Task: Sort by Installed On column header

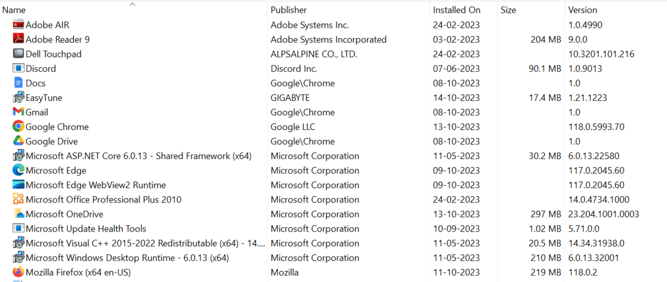Action: pyautogui.click(x=456, y=10)
